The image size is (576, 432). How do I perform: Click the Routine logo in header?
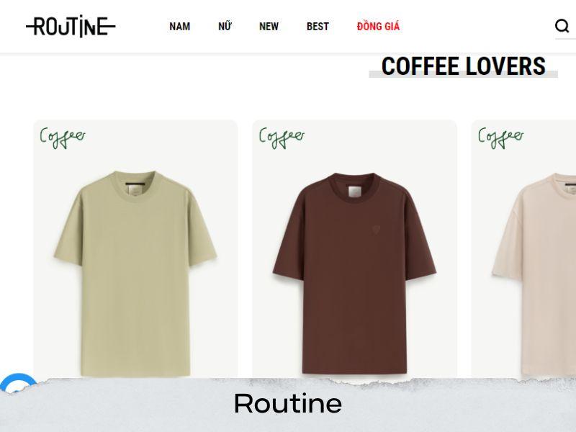(71, 26)
